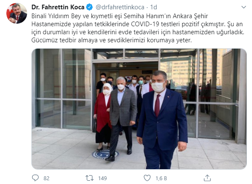
Task: Click the reply speech bubble icon
Action: 35,178
